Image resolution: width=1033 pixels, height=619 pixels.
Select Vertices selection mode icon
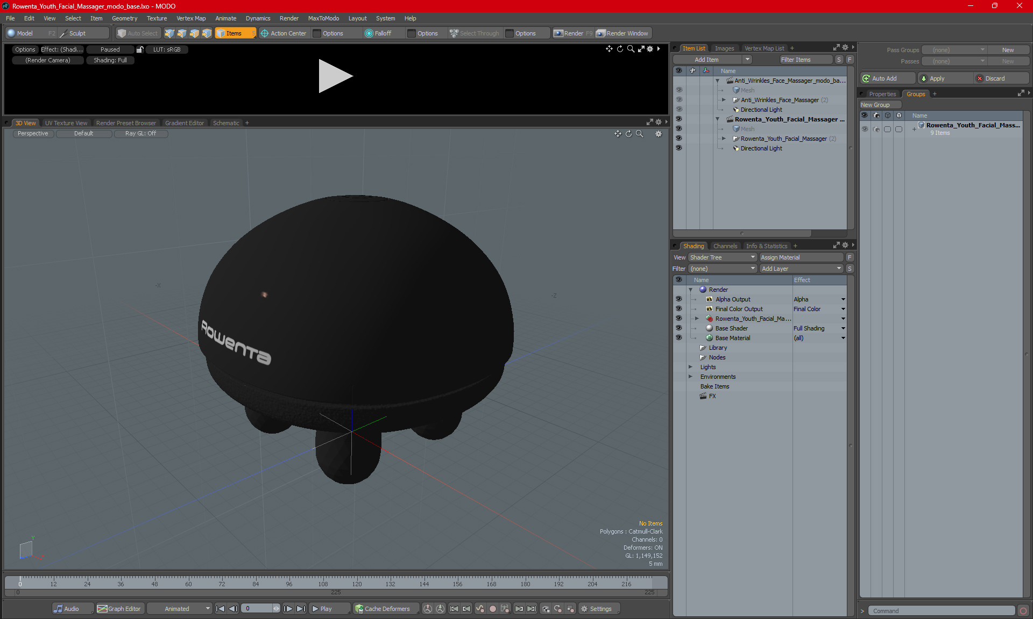tap(169, 33)
